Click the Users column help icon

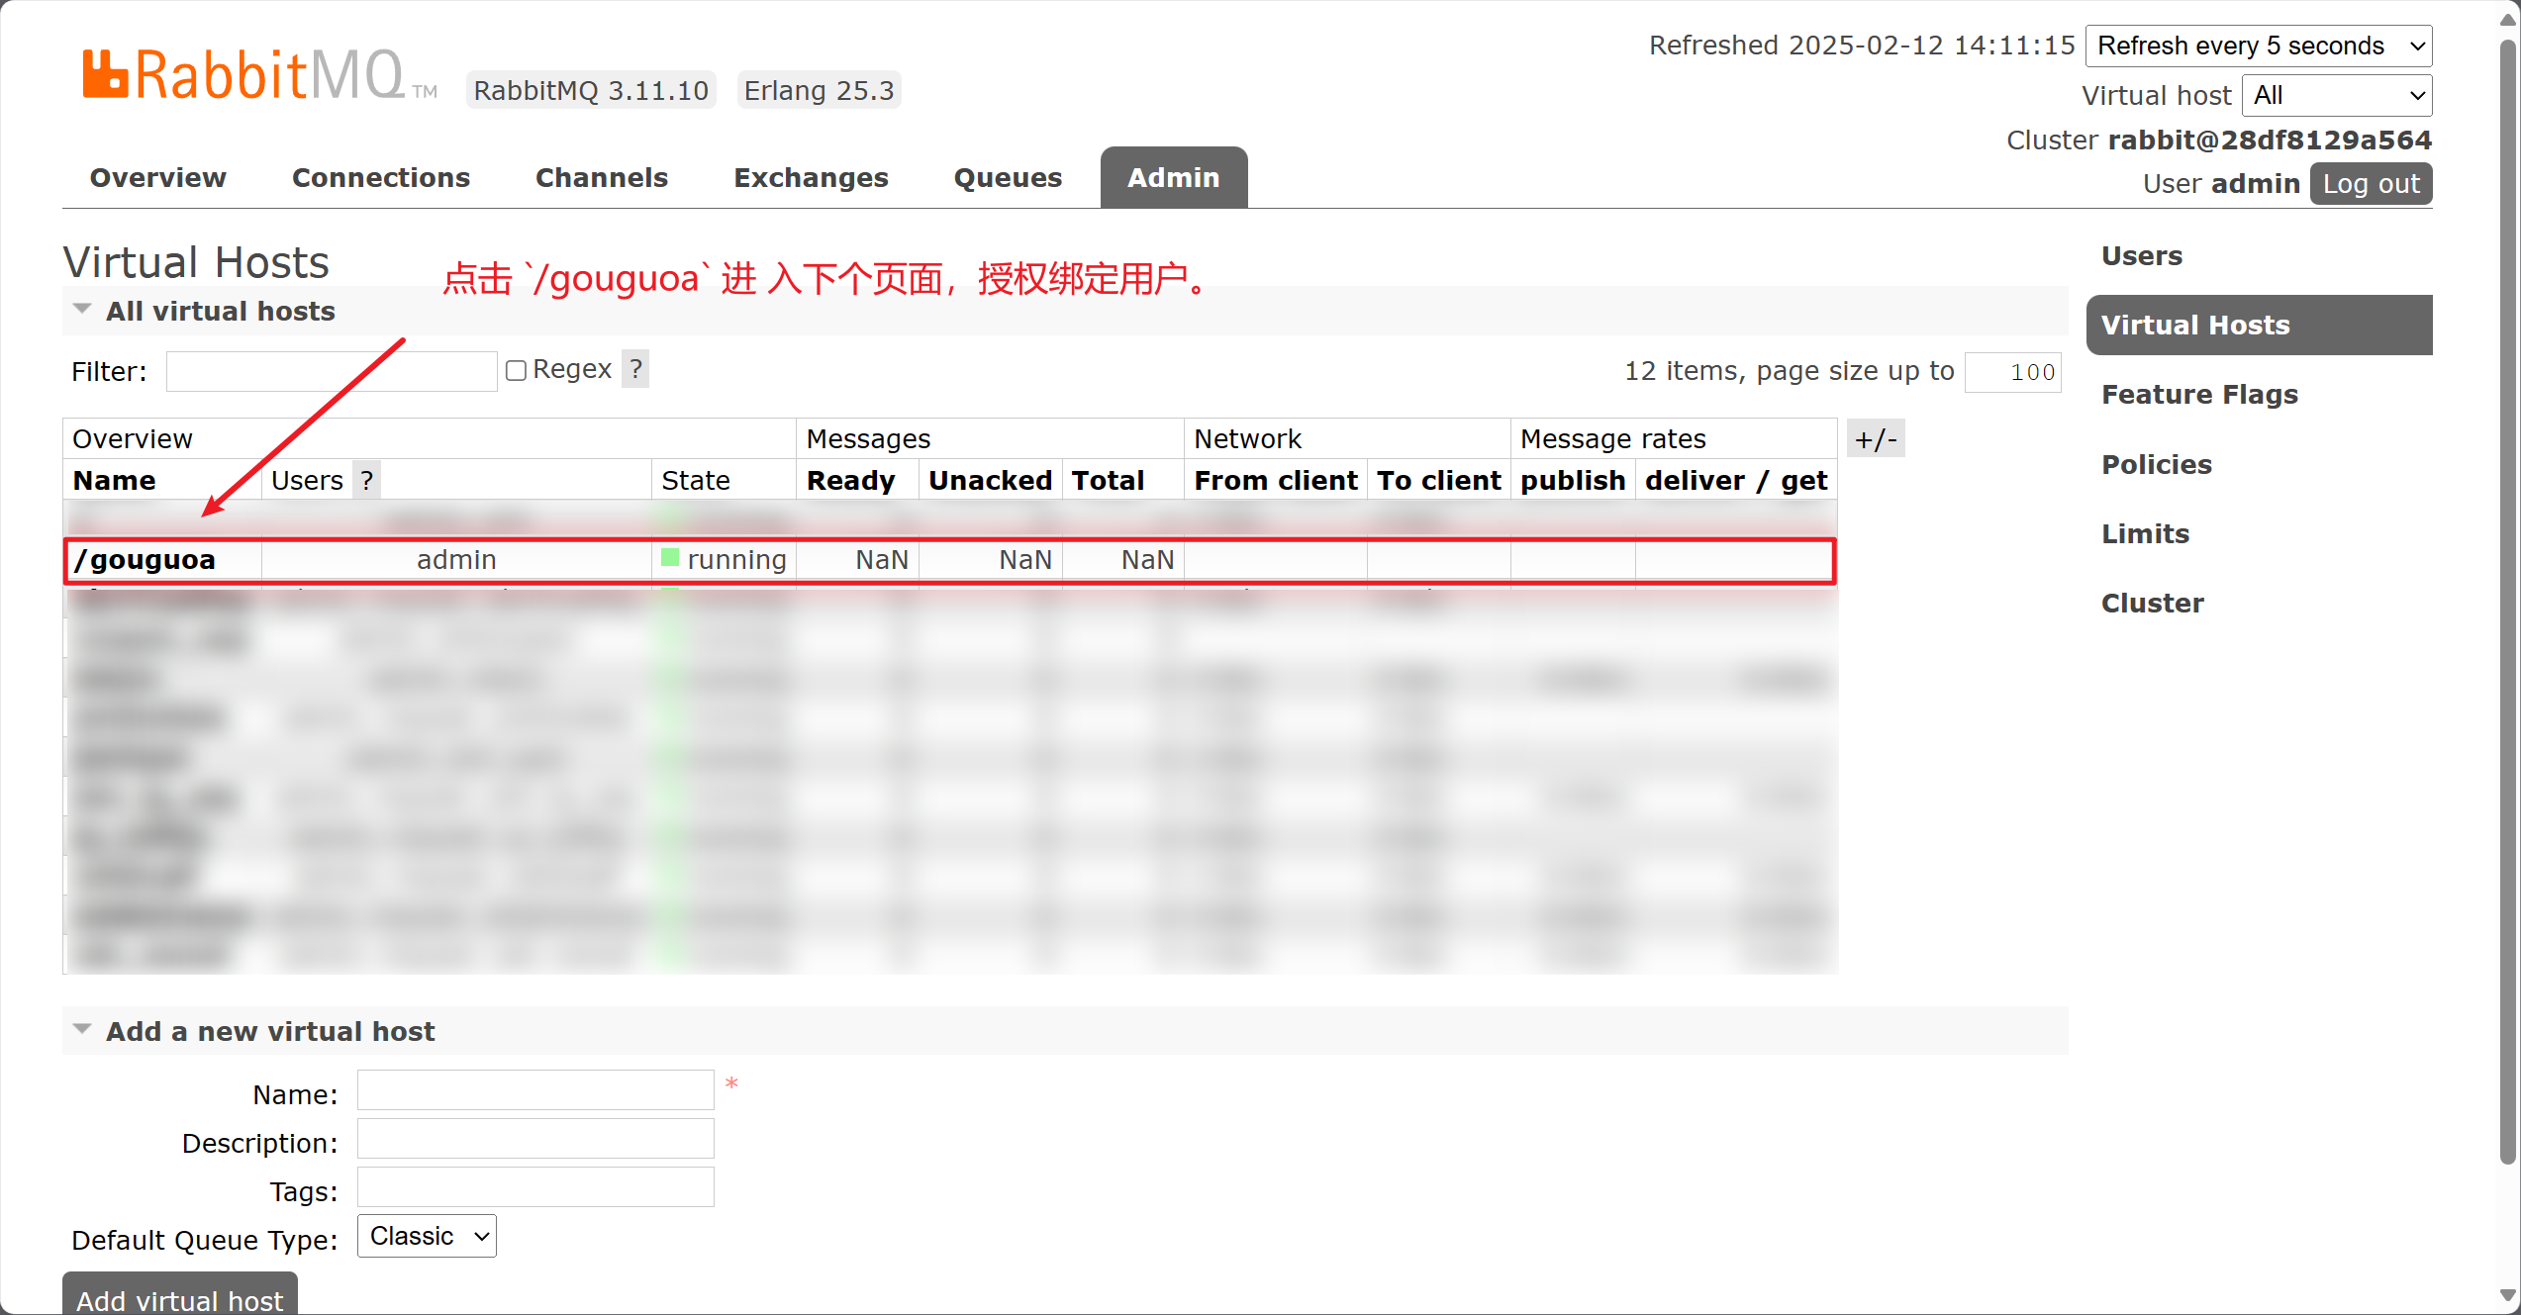point(367,481)
